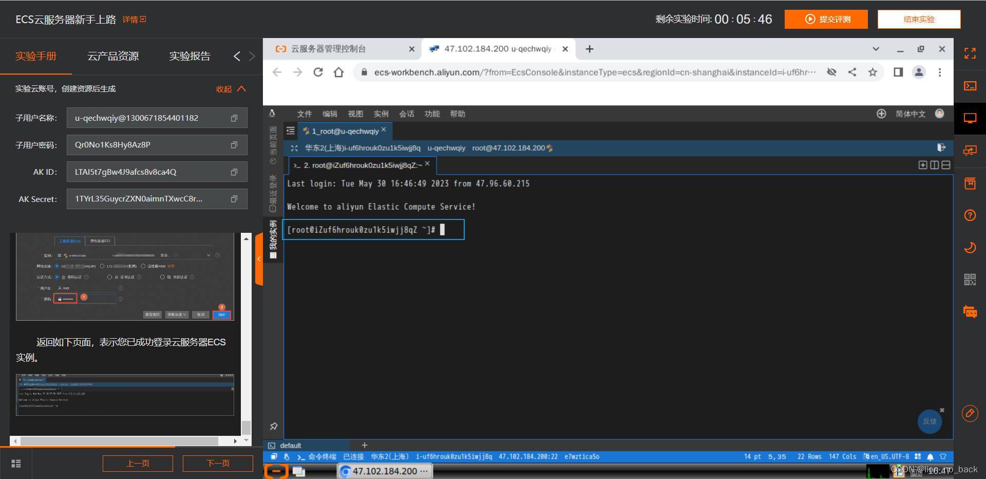
Task: Open the 功能 menu
Action: [x=432, y=114]
